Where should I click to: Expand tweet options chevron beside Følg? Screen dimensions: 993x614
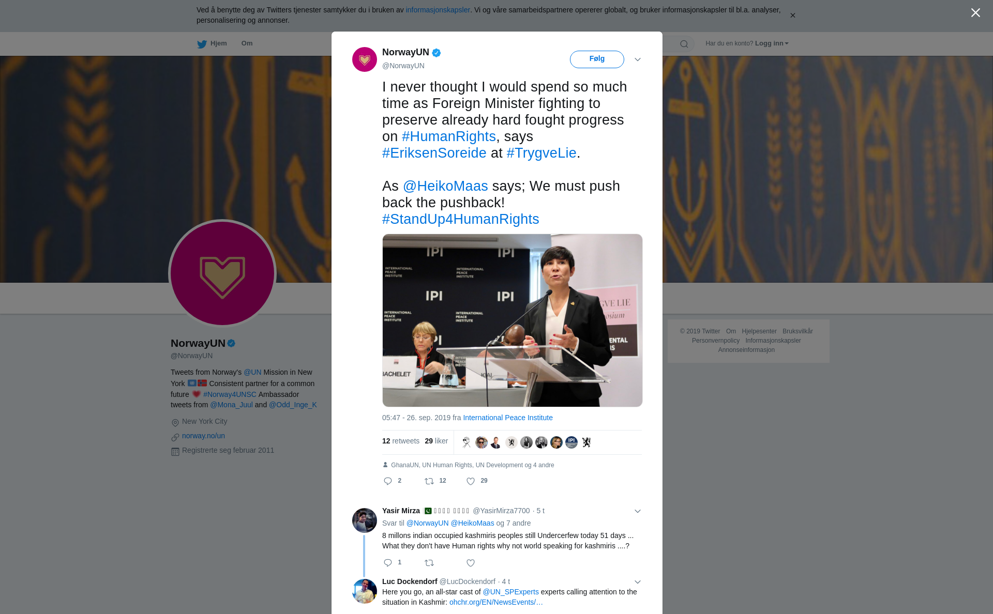click(x=638, y=59)
